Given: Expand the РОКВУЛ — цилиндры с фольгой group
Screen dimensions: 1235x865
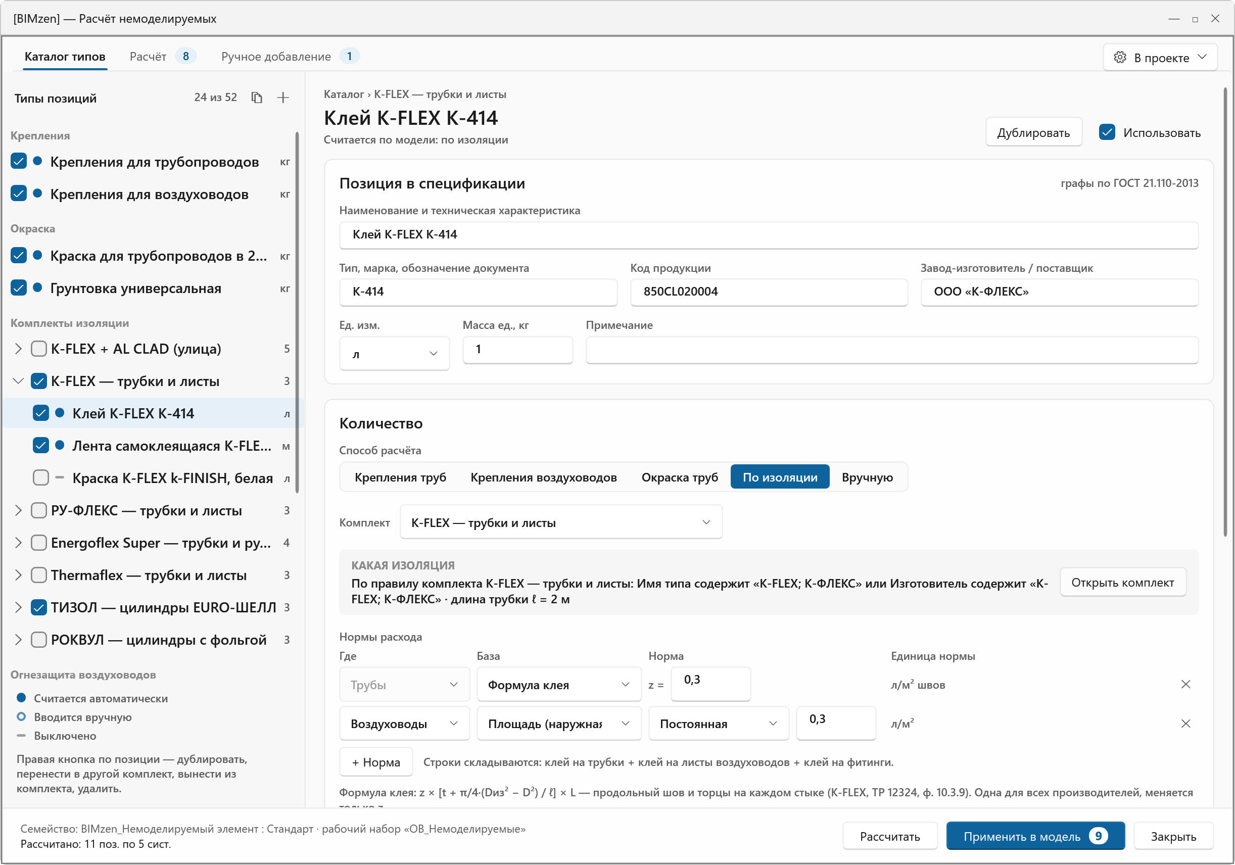Looking at the screenshot, I should [x=18, y=640].
